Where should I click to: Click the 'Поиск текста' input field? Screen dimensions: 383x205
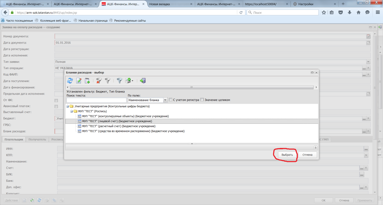[x=96, y=100]
